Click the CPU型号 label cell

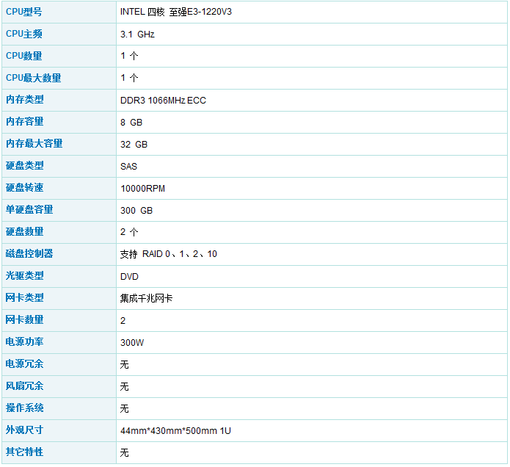coord(24,12)
